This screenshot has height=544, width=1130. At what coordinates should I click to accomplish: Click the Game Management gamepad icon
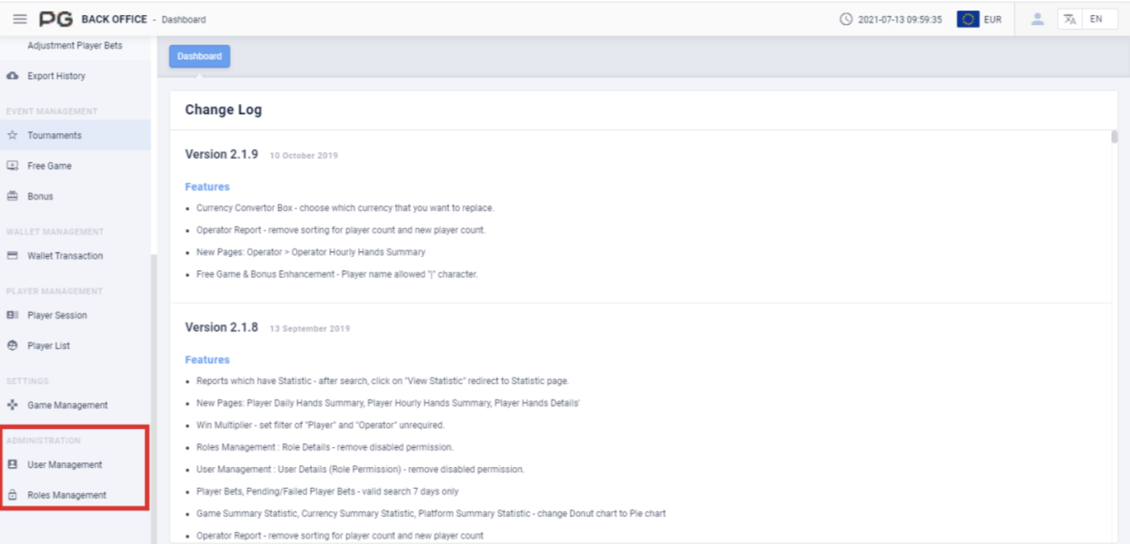(12, 405)
